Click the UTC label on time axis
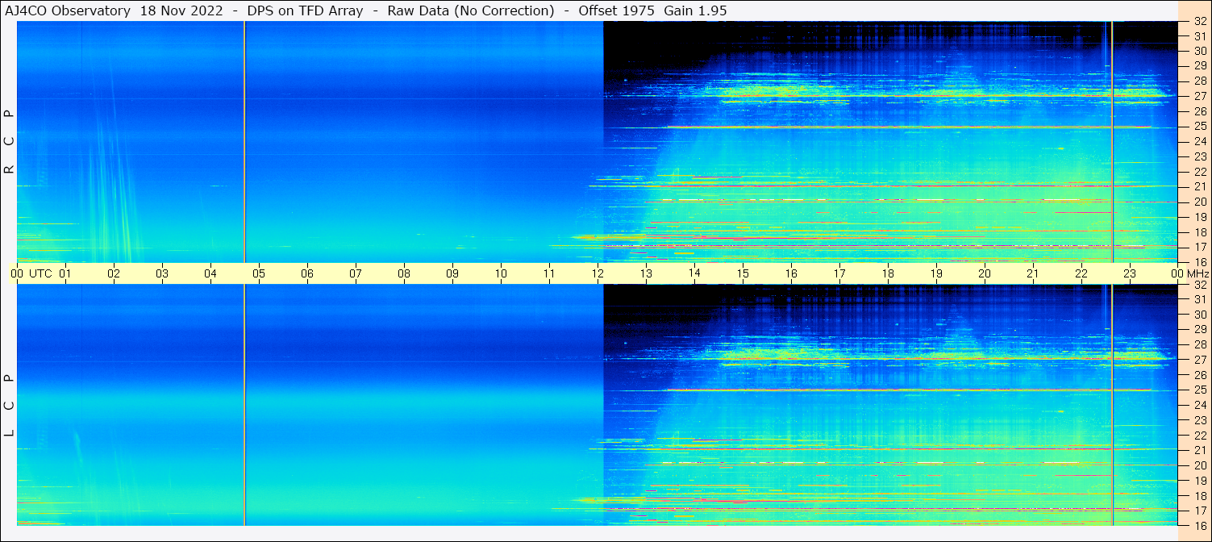This screenshot has width=1212, height=542. click(x=40, y=273)
